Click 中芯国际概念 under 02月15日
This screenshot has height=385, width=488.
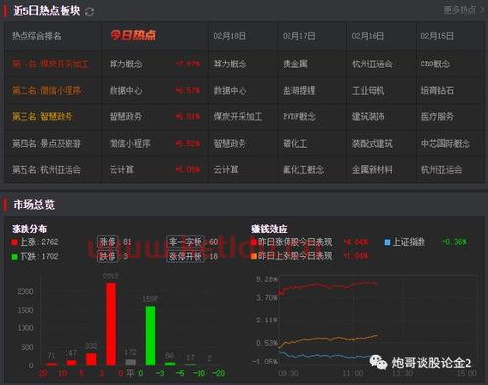(x=445, y=143)
